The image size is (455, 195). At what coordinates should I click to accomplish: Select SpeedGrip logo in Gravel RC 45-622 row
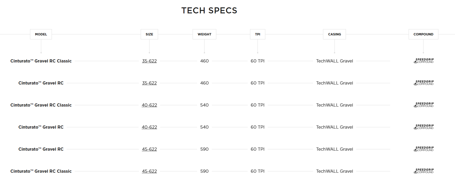coord(423,149)
